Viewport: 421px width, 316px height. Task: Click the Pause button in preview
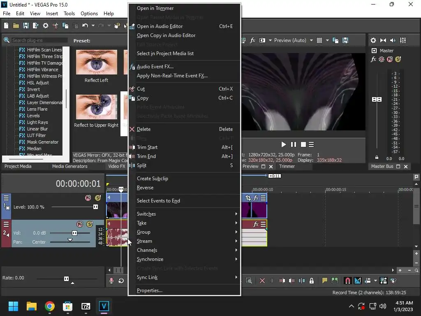pos(294,144)
